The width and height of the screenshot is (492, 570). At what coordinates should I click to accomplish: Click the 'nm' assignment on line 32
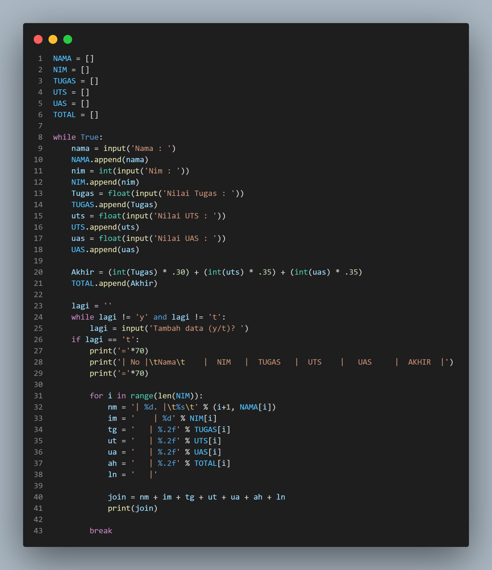tap(192, 407)
